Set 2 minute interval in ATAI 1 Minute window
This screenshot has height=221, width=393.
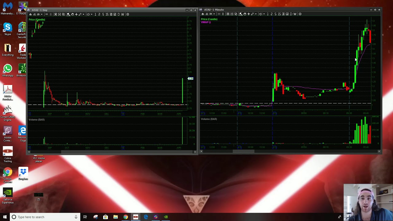[271, 14]
